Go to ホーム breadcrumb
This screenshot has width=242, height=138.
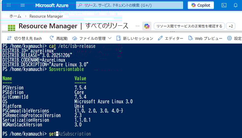[15, 16]
